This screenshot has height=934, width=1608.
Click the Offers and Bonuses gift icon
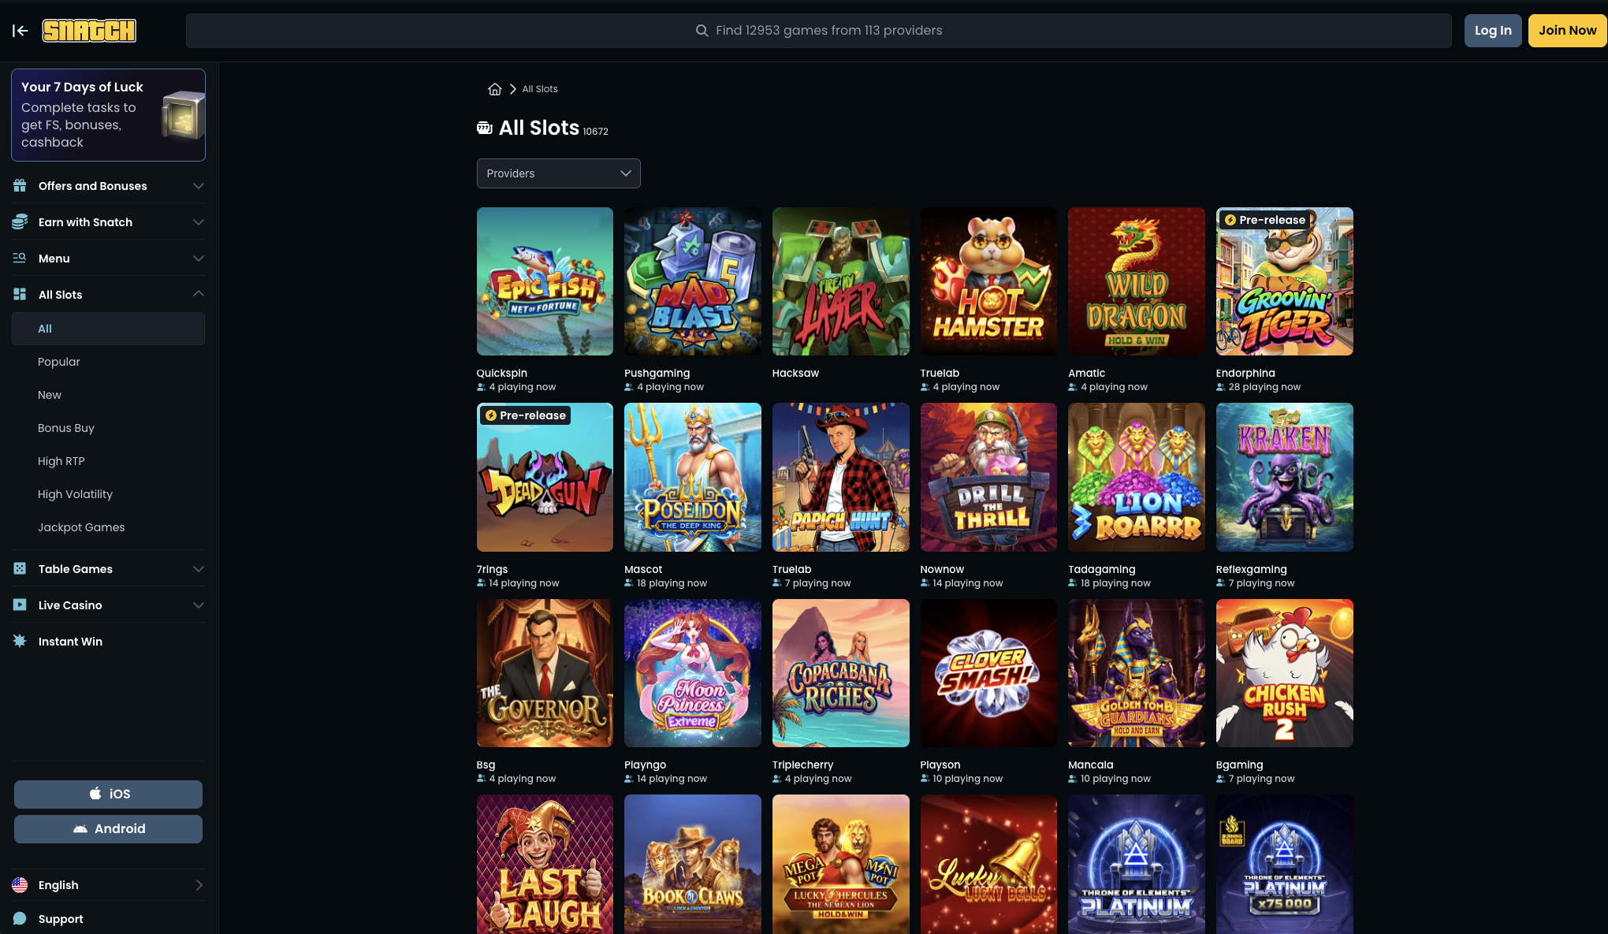point(20,186)
